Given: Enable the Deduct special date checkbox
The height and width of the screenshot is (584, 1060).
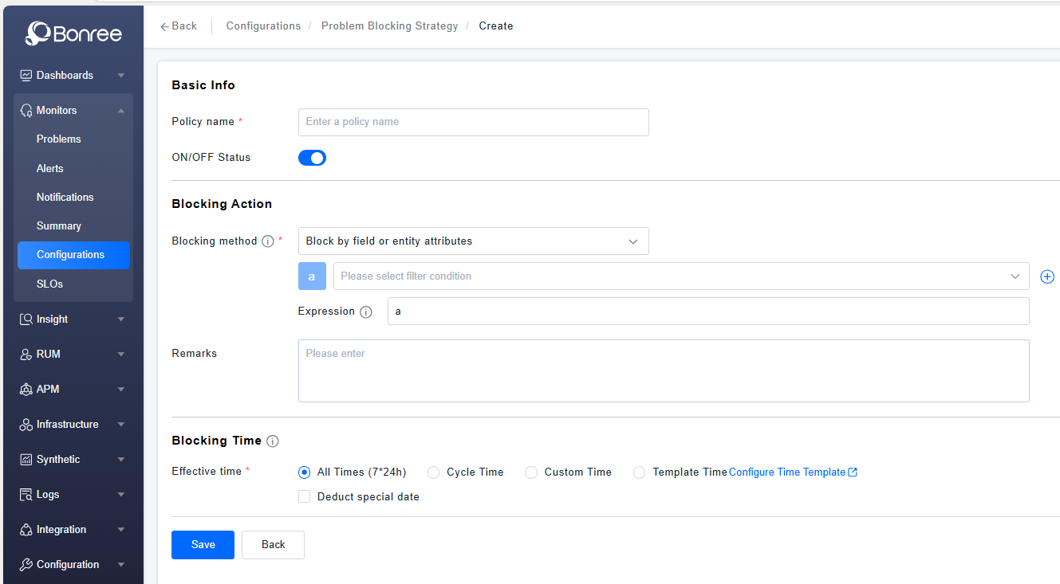Looking at the screenshot, I should (304, 497).
